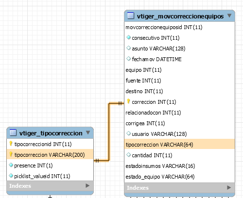Click the diamond icon beside asunto

tap(128, 48)
